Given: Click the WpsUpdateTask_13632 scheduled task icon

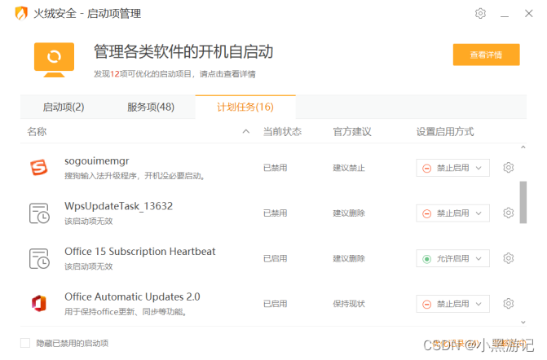Looking at the screenshot, I should [39, 213].
